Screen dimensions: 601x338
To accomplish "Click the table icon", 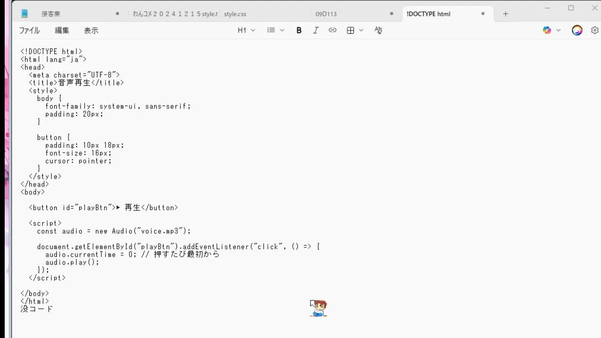I will pos(350,30).
